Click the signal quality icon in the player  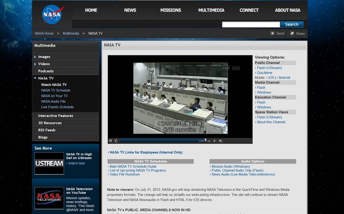coord(209,141)
